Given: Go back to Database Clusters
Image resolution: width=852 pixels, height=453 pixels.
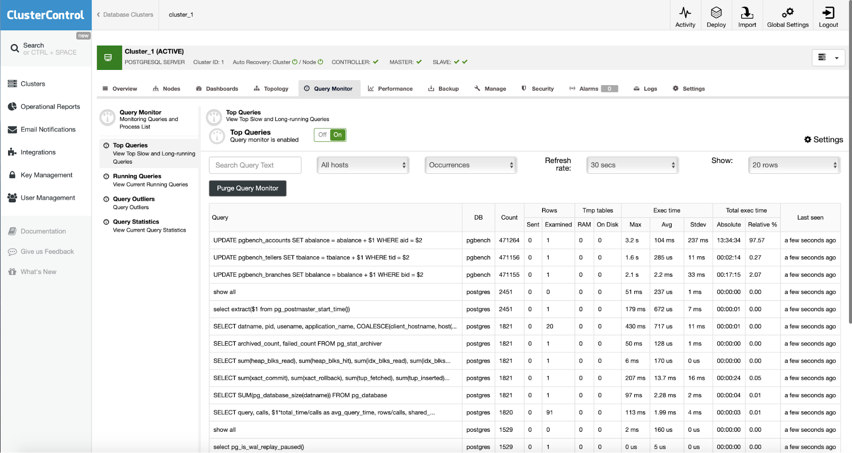Looking at the screenshot, I should 125,14.
